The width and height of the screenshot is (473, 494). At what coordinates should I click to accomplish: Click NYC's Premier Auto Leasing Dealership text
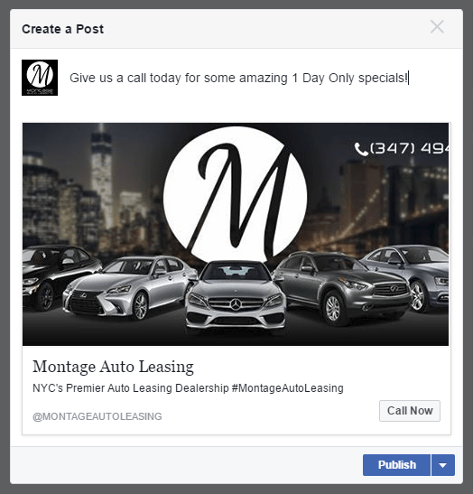tap(131, 388)
